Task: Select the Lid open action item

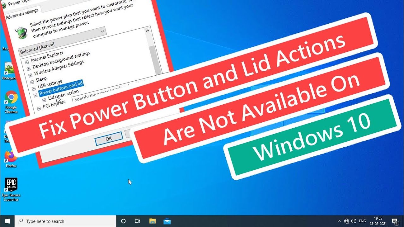Action: [63, 95]
